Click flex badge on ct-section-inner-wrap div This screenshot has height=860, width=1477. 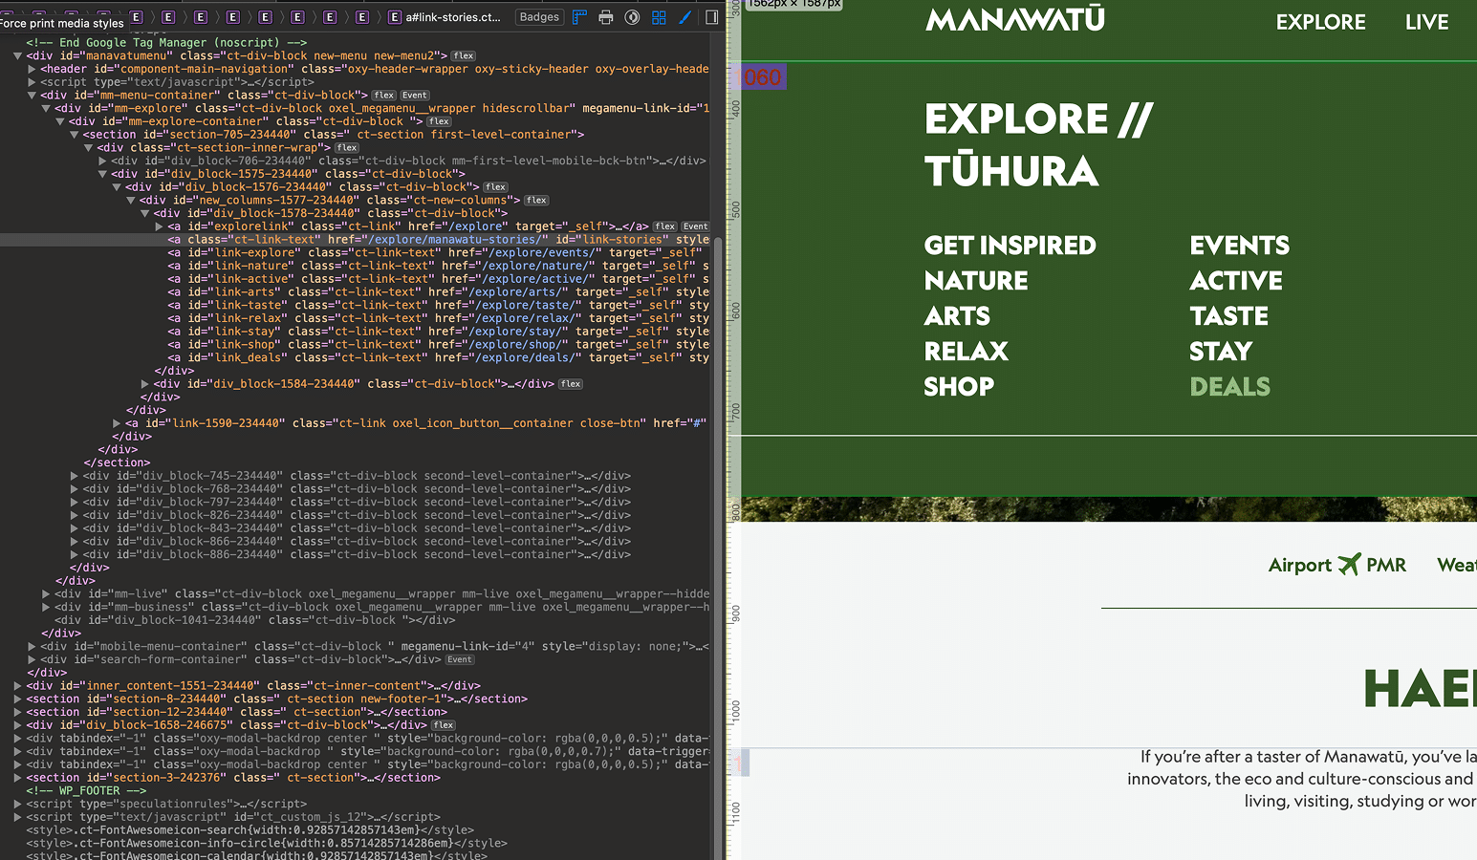(x=347, y=148)
